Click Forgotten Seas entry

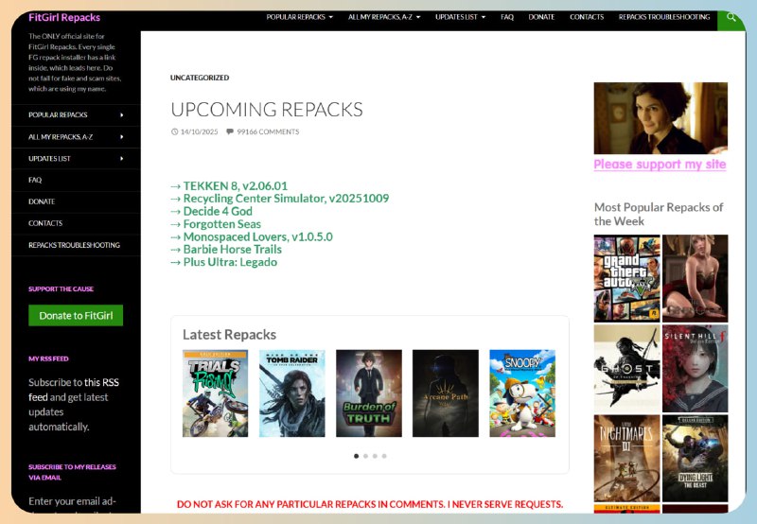click(x=222, y=224)
